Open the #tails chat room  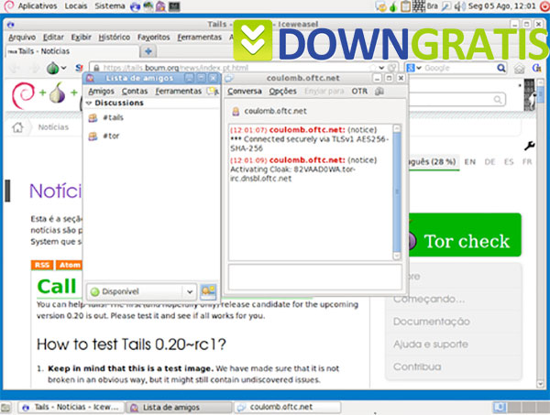[x=113, y=118]
